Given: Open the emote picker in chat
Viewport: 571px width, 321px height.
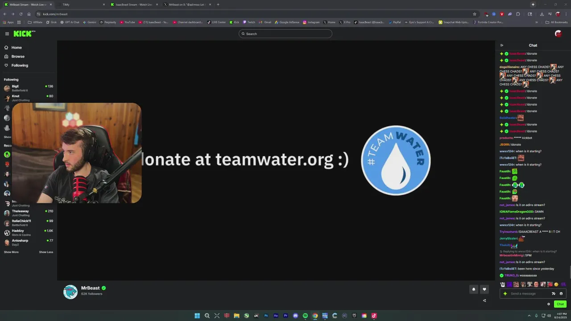Looking at the screenshot, I should click(561, 294).
